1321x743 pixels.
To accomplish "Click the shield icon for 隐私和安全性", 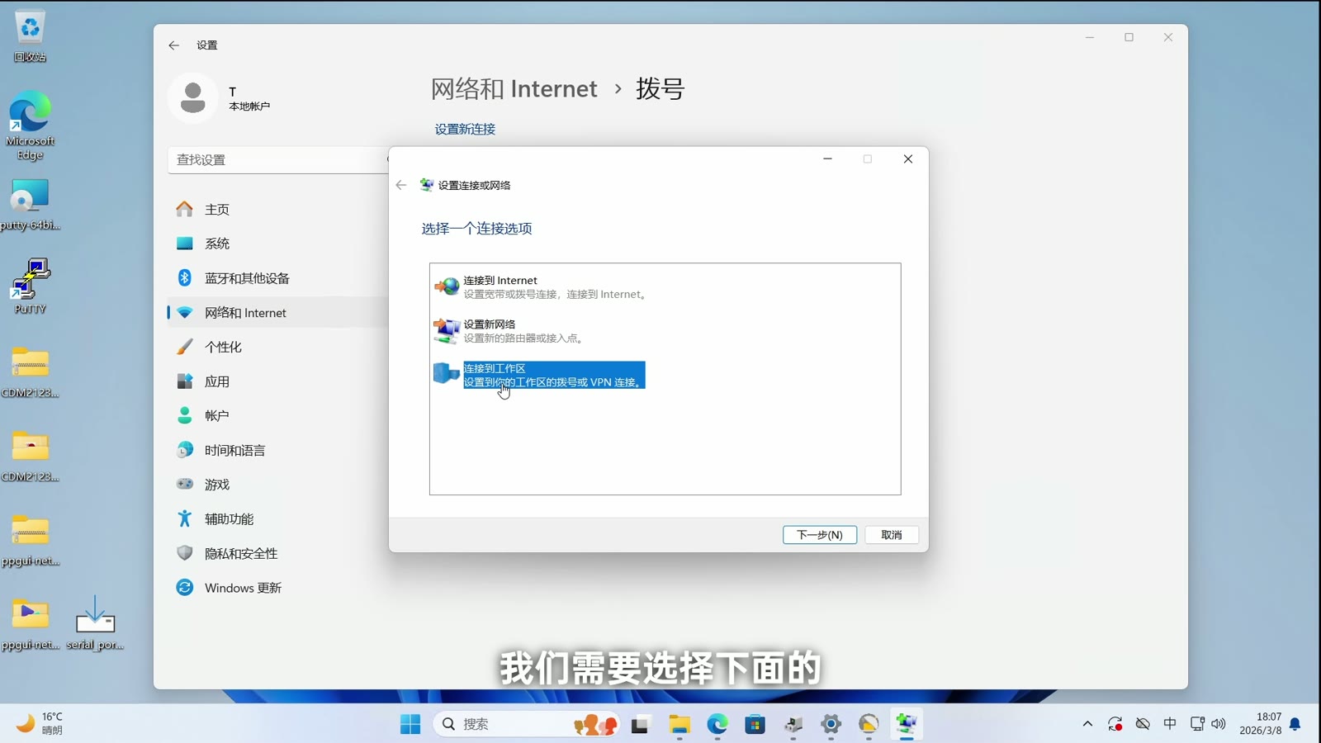I will [x=185, y=553].
